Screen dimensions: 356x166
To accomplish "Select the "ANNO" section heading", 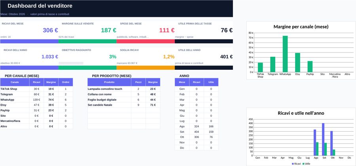I will tap(184, 76).
